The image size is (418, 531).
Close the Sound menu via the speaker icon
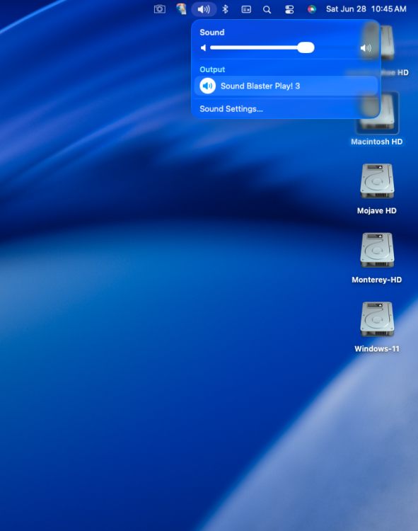click(x=204, y=9)
